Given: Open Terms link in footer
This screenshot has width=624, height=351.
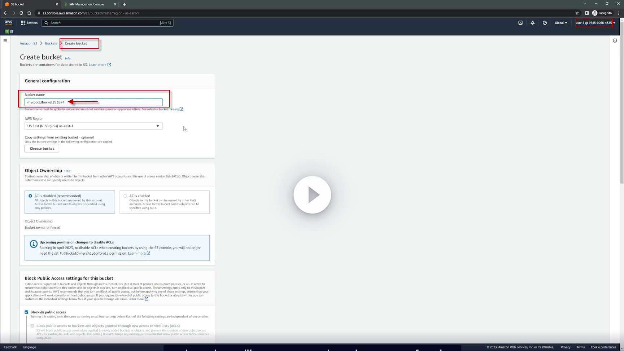Looking at the screenshot, I should [x=581, y=347].
